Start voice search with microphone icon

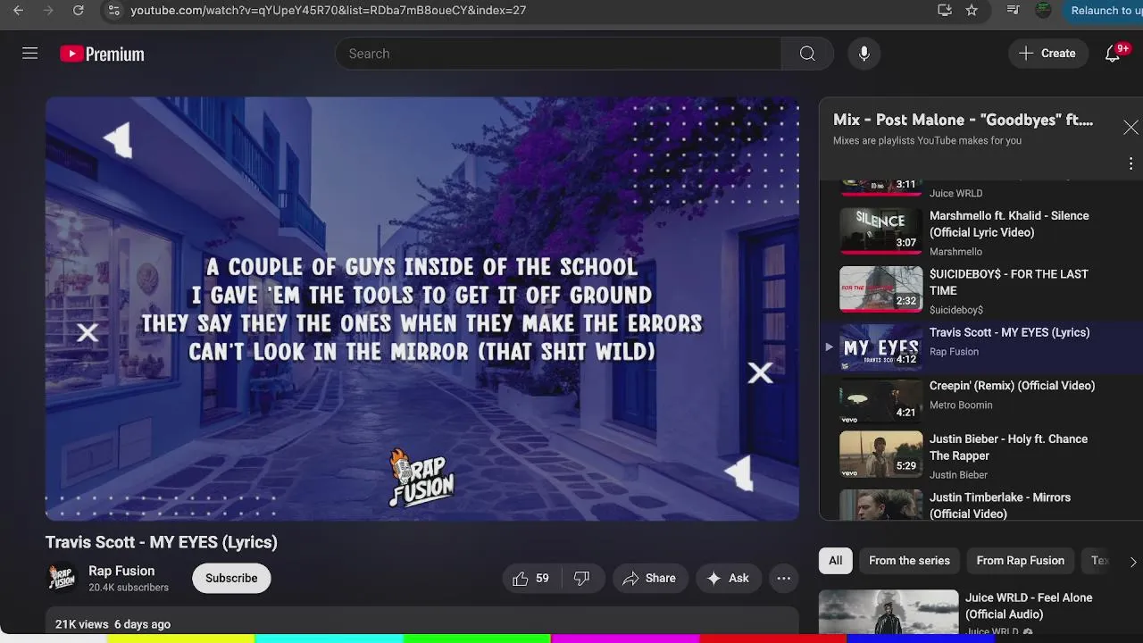(x=864, y=54)
